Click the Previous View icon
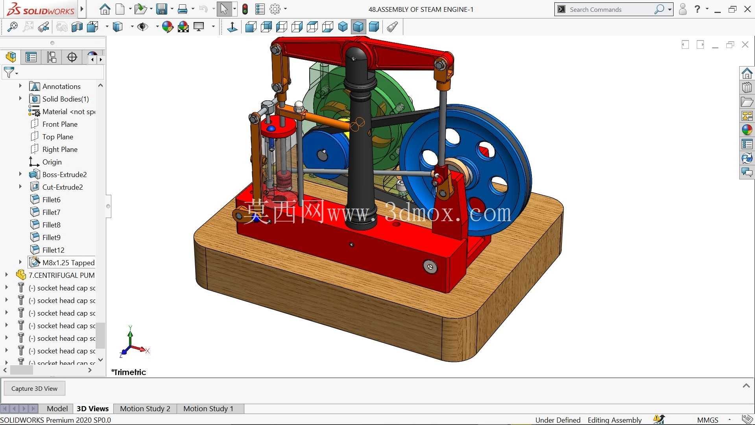The width and height of the screenshot is (755, 425). click(43, 27)
